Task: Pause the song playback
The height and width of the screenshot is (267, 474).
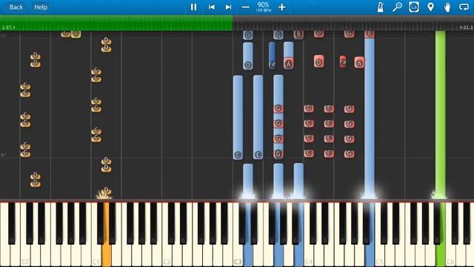Action: tap(193, 7)
